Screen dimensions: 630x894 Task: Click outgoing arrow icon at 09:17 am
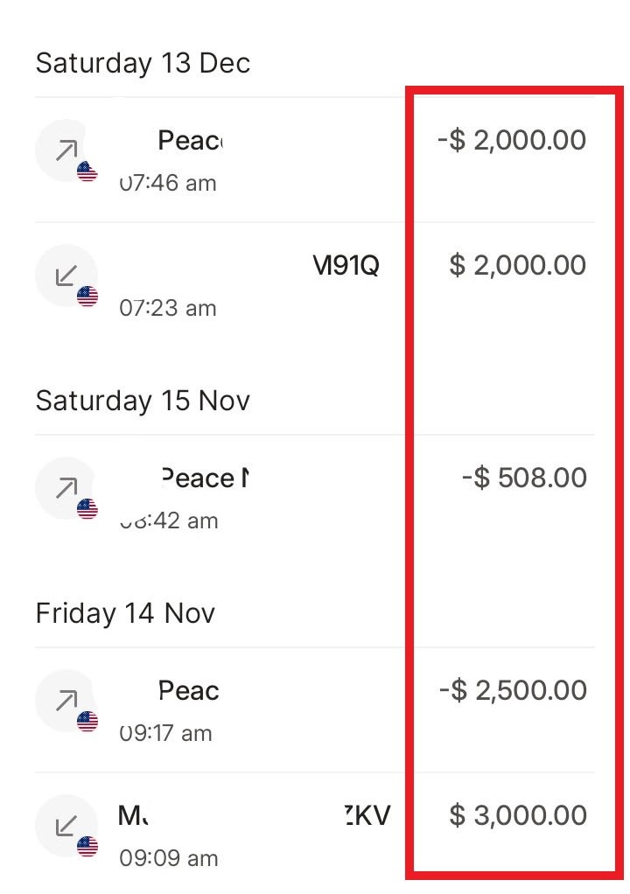click(x=65, y=701)
